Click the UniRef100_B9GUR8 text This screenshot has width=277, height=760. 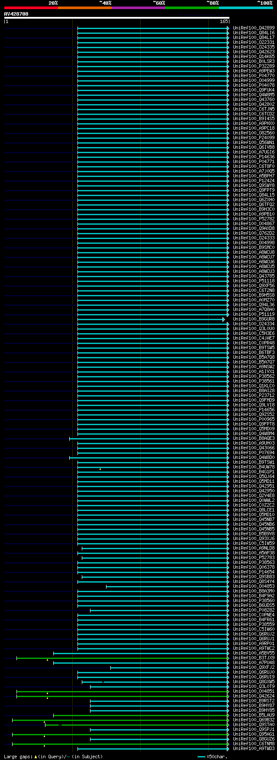click(x=254, y=319)
